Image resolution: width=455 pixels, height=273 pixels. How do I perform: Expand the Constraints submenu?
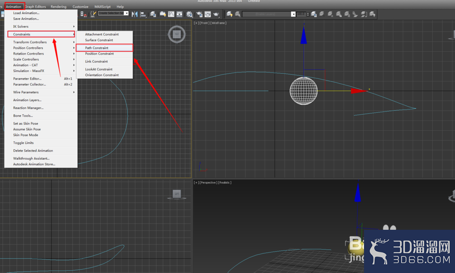(x=41, y=34)
